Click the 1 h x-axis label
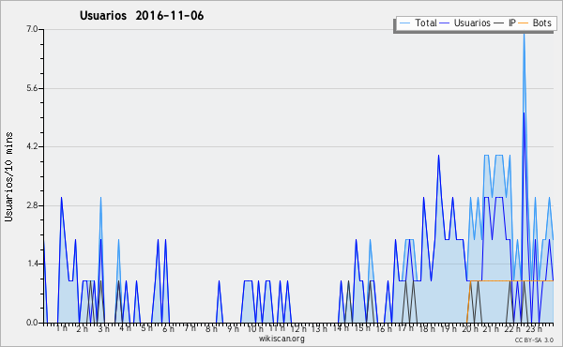This screenshot has height=347, width=563. point(61,328)
